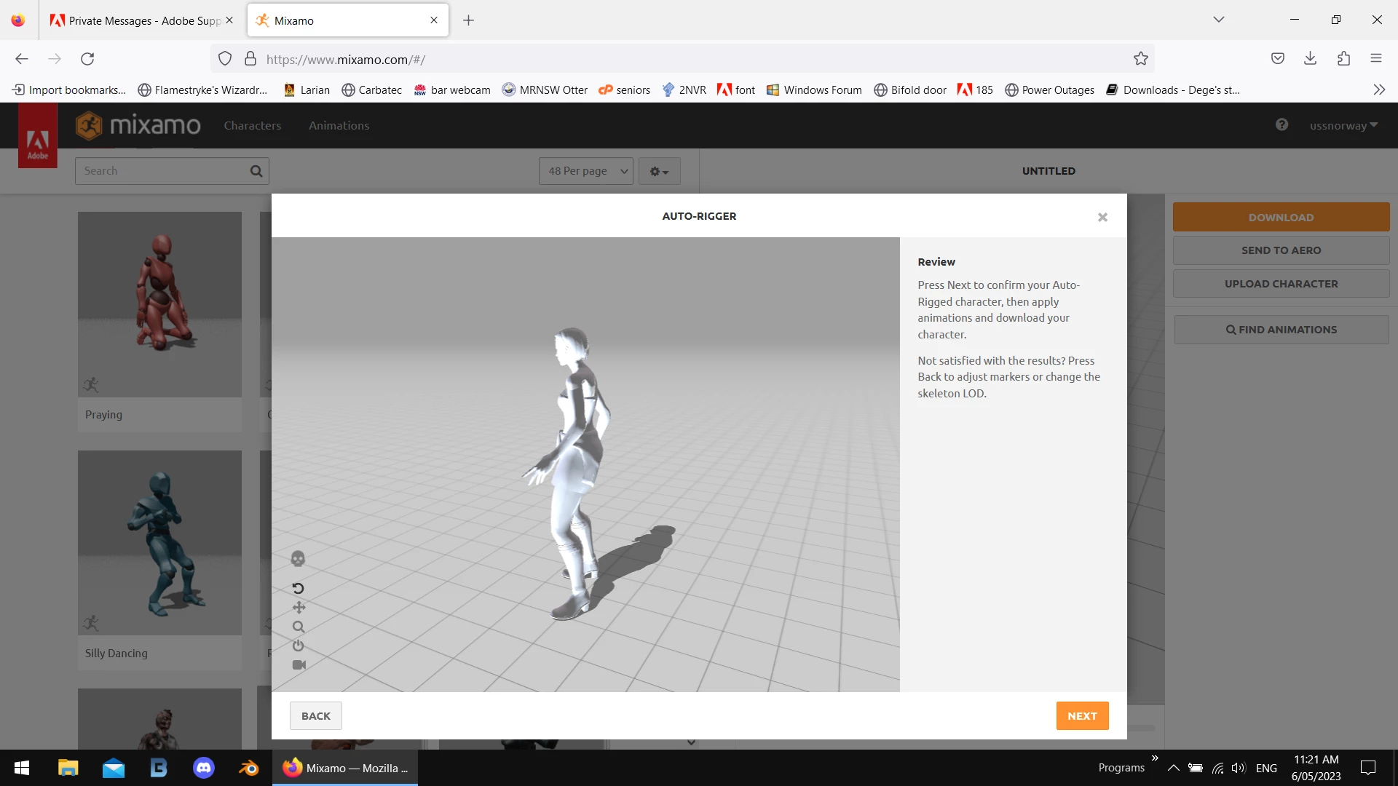1398x786 pixels.
Task: Click the search magnifier icon
Action: (x=256, y=171)
